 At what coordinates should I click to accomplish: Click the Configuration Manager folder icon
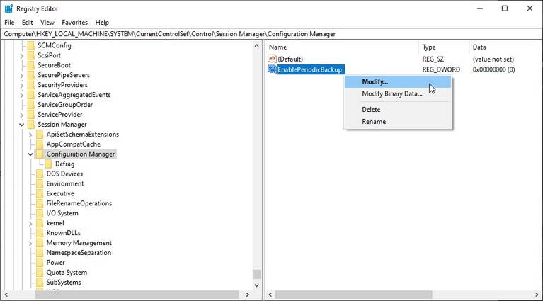point(40,154)
